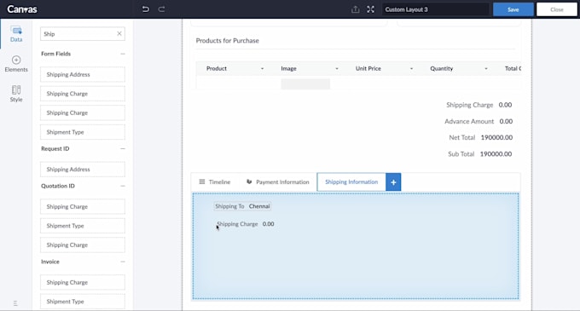This screenshot has height=311, width=580.
Task: Open the Unit Price column dropdown arrow
Action: point(411,69)
